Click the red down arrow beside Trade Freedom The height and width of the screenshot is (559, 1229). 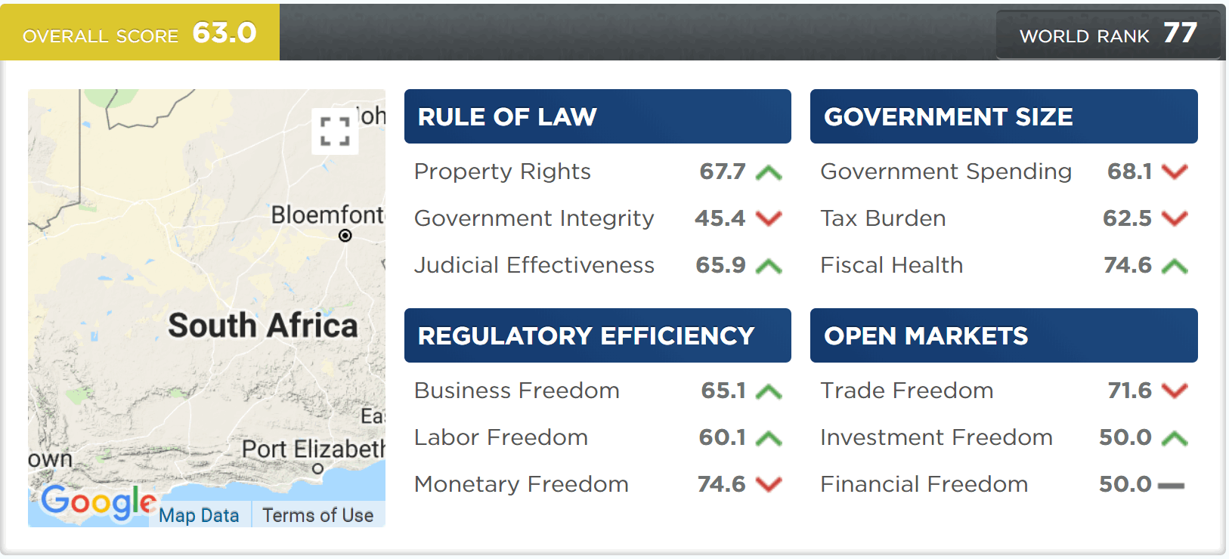[x=1175, y=391]
